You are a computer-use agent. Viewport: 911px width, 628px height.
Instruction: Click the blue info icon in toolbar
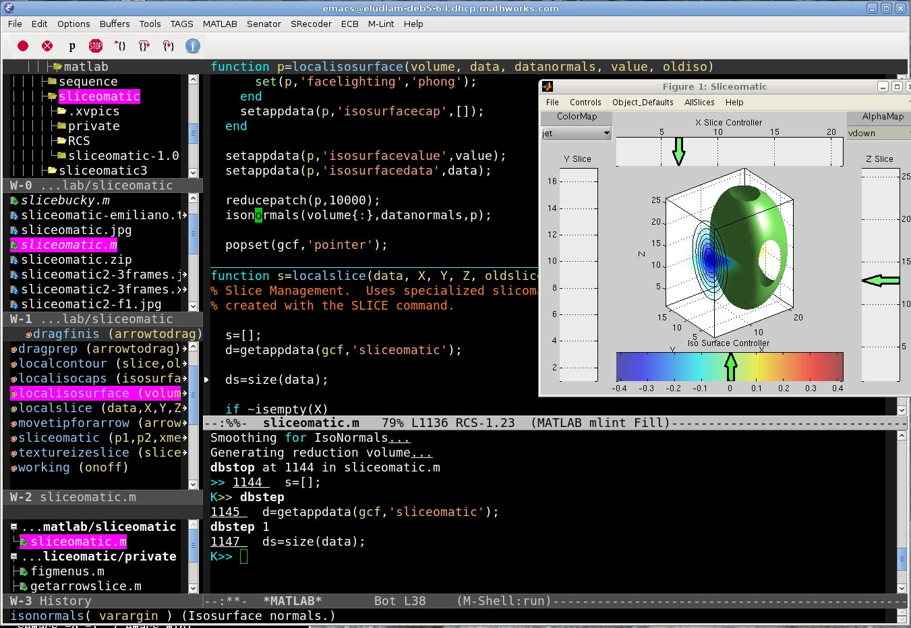click(193, 46)
